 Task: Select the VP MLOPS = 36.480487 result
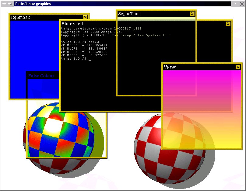point(84,49)
